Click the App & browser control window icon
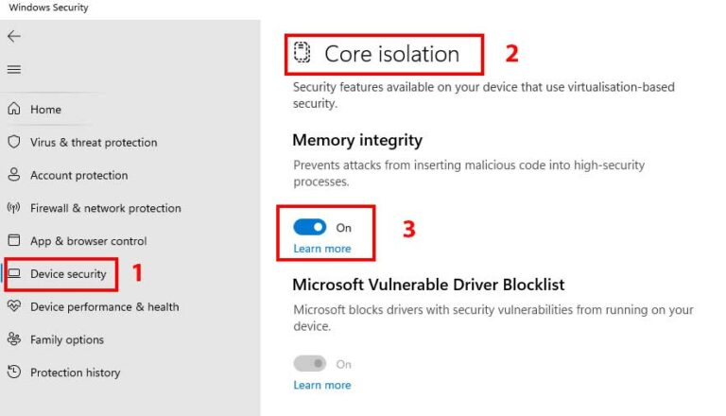Viewport: 726px width, 416px height. (13, 241)
